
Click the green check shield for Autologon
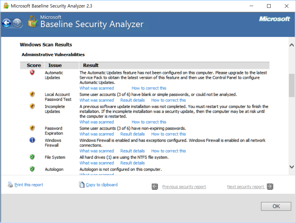[32, 169]
